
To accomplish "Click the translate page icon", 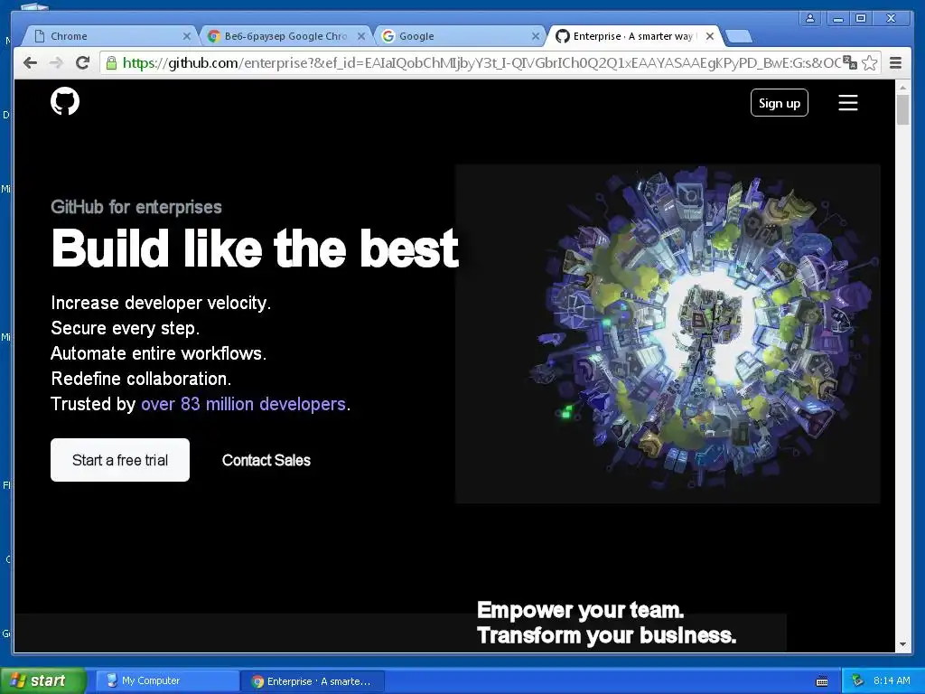I will 849,62.
